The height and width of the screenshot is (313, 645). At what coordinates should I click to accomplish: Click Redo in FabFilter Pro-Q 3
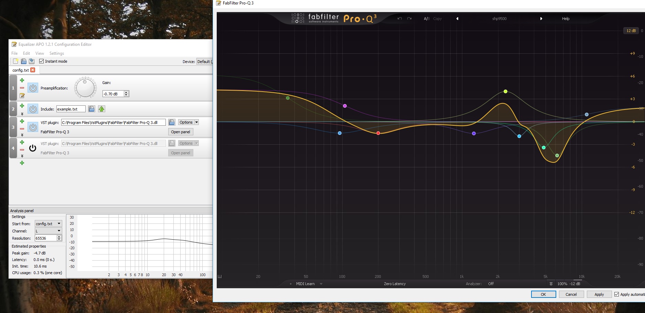click(x=409, y=19)
